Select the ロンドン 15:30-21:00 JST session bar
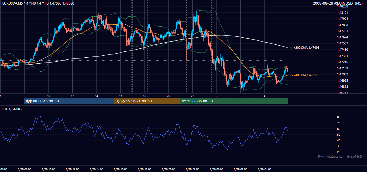 [x=147, y=101]
